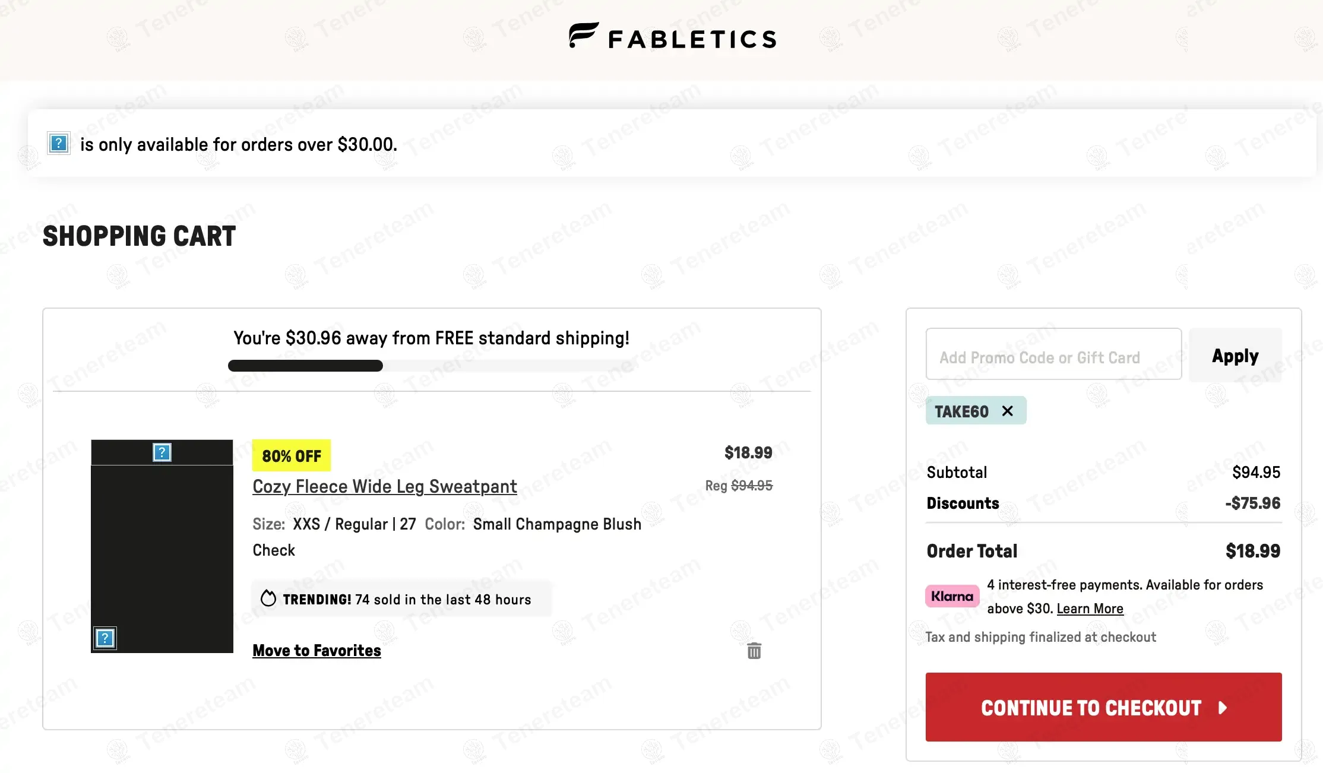Continue to checkout
Screen dimensions: 1323x773
pyautogui.click(x=1103, y=707)
